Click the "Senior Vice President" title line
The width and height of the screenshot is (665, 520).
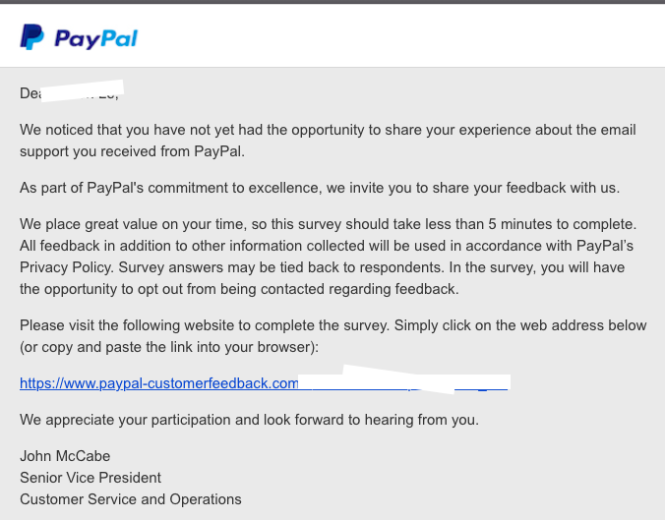pyautogui.click(x=91, y=478)
